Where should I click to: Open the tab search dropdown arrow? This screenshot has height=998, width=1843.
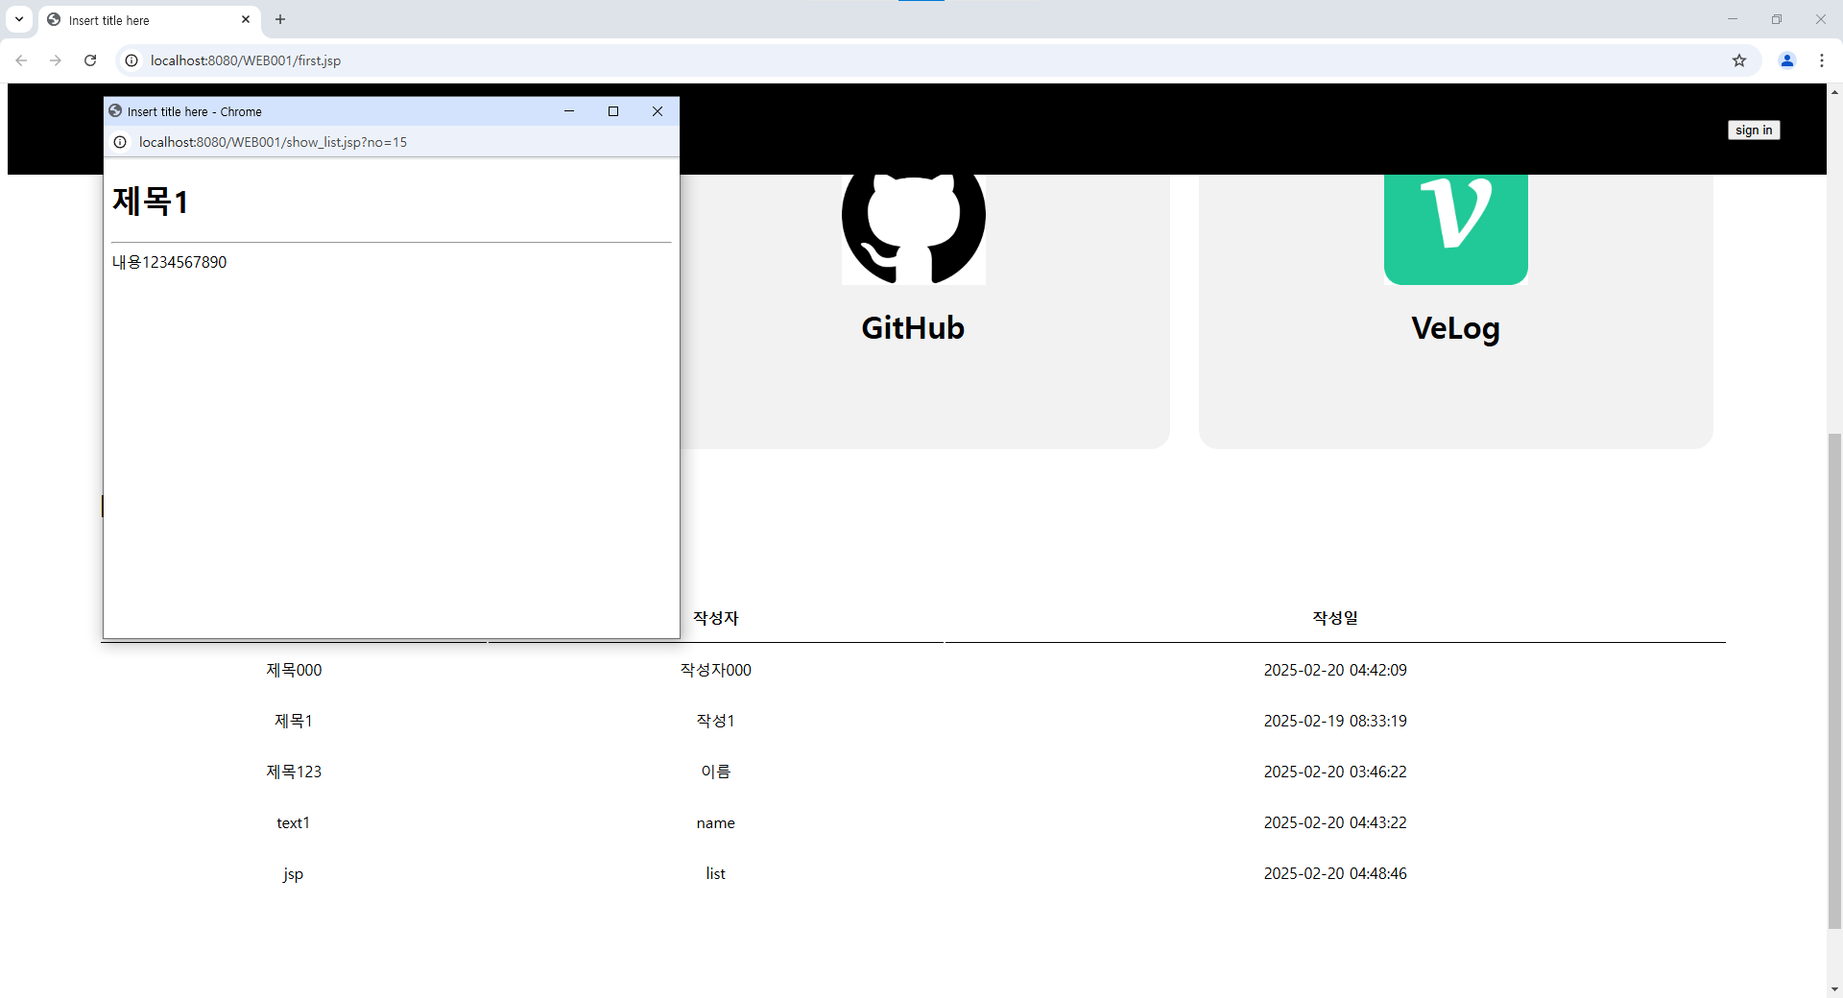point(19,19)
